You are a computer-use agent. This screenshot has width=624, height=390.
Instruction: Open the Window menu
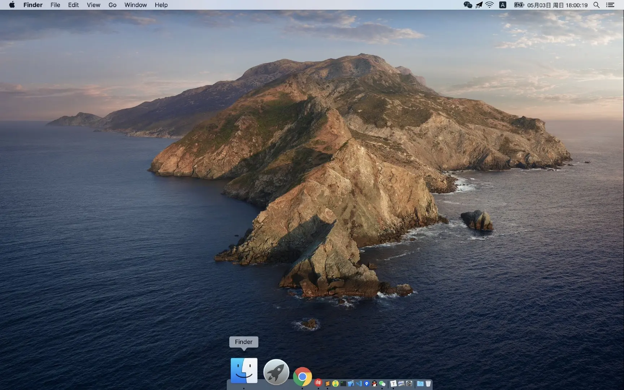[135, 5]
